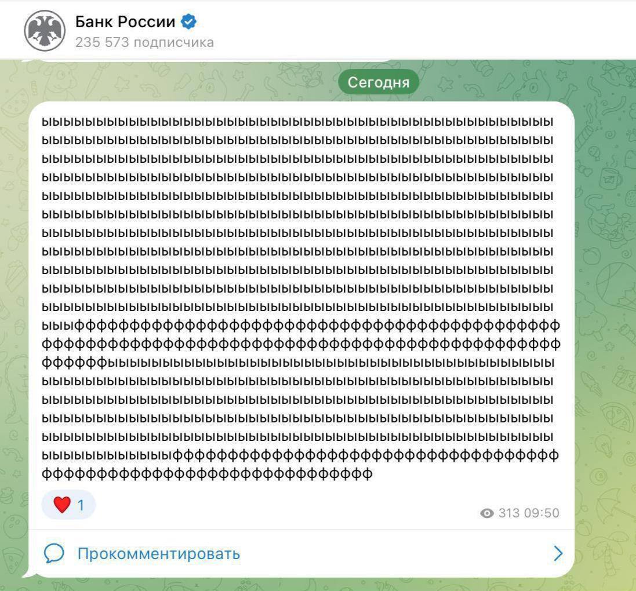Open the 'Сегодня' date badge
636x591 pixels.
(x=379, y=81)
